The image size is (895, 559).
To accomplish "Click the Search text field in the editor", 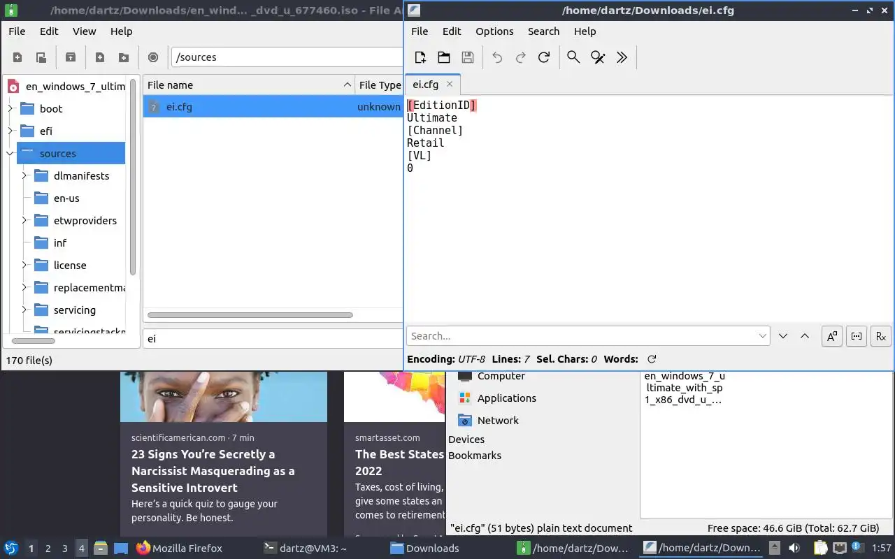I will [587, 336].
